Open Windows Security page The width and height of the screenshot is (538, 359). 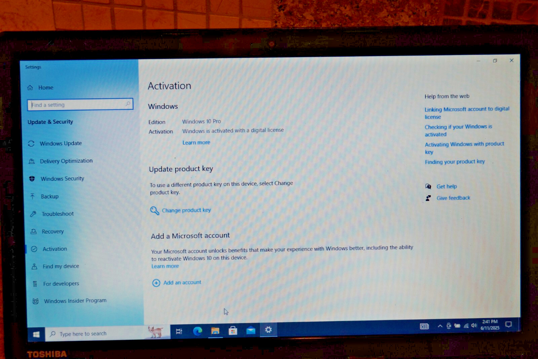coord(56,178)
